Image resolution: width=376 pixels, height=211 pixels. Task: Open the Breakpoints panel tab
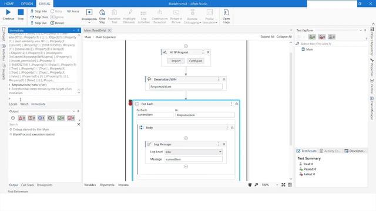pos(45,185)
